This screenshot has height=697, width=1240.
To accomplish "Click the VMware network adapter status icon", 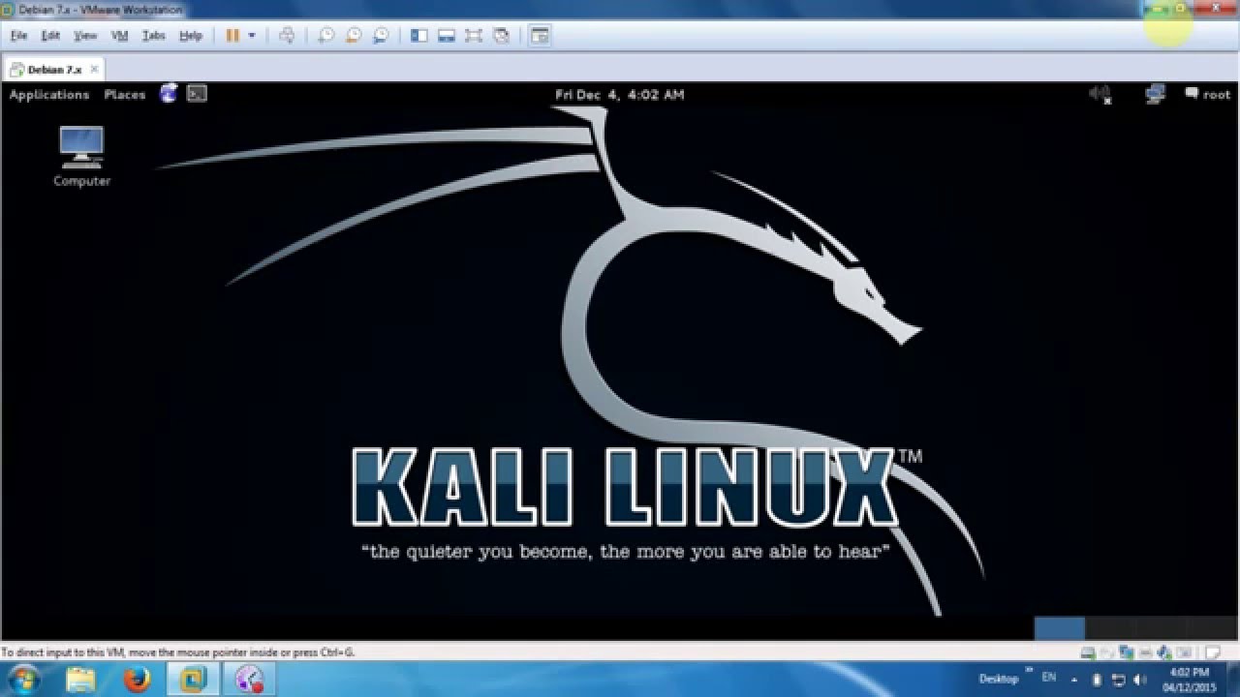I will coord(1126,653).
